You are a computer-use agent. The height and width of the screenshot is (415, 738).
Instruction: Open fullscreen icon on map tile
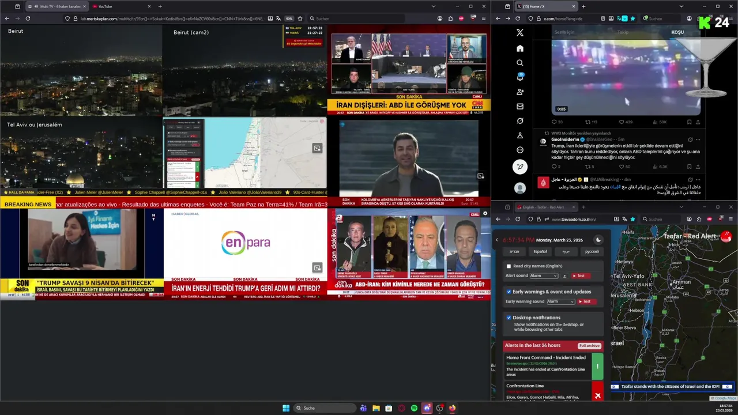317,148
